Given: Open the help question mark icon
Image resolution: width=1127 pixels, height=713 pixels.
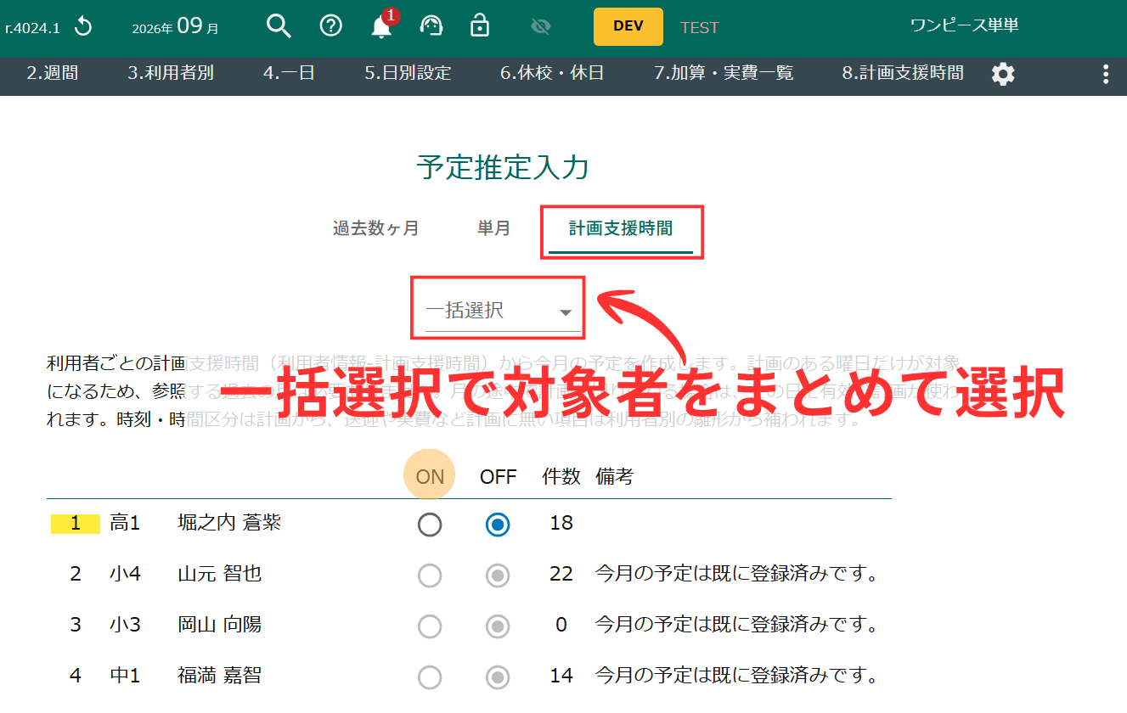Looking at the screenshot, I should coord(330,26).
